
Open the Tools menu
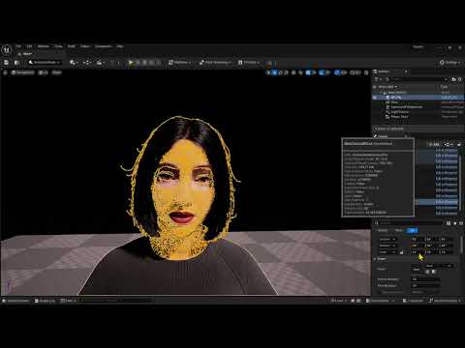click(x=58, y=46)
